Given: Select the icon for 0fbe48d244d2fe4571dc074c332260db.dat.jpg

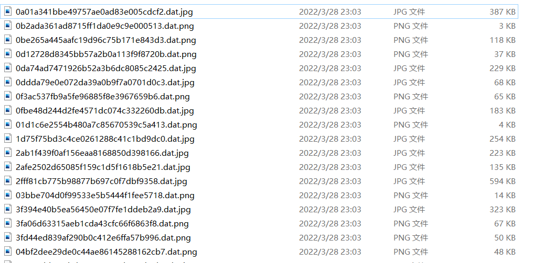Looking at the screenshot, I should point(8,110).
